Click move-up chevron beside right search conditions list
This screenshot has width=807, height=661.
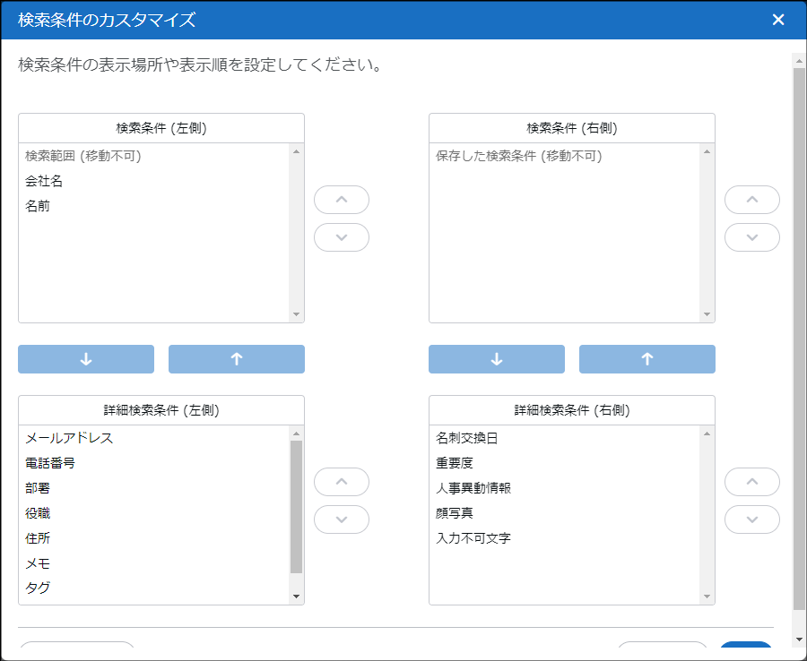[751, 200]
